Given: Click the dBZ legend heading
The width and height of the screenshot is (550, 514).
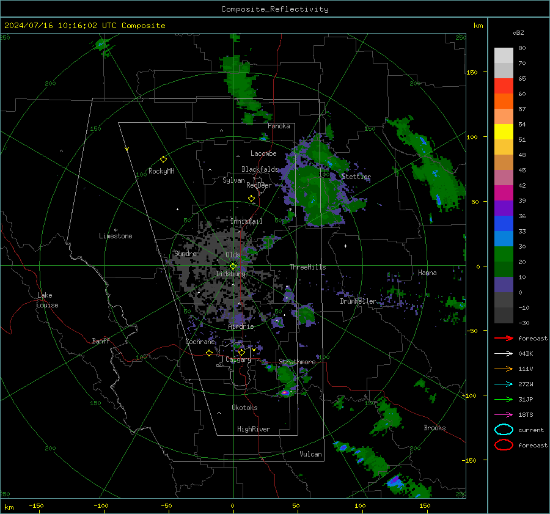Looking at the screenshot, I should point(518,32).
